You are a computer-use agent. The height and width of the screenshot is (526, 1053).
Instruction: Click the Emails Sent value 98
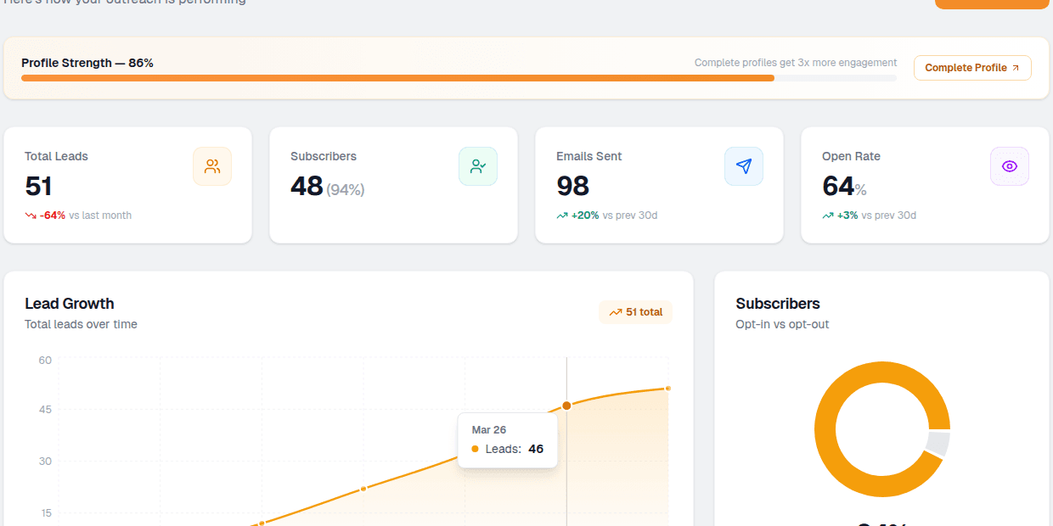[573, 186]
